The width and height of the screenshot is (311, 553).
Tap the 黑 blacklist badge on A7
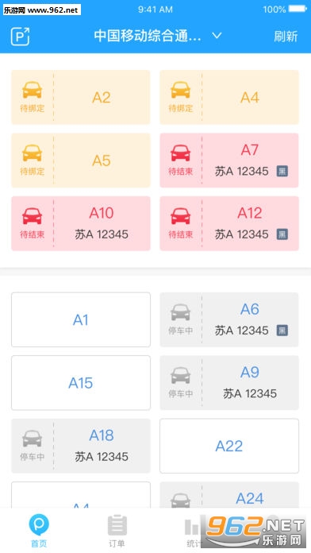pos(282,171)
